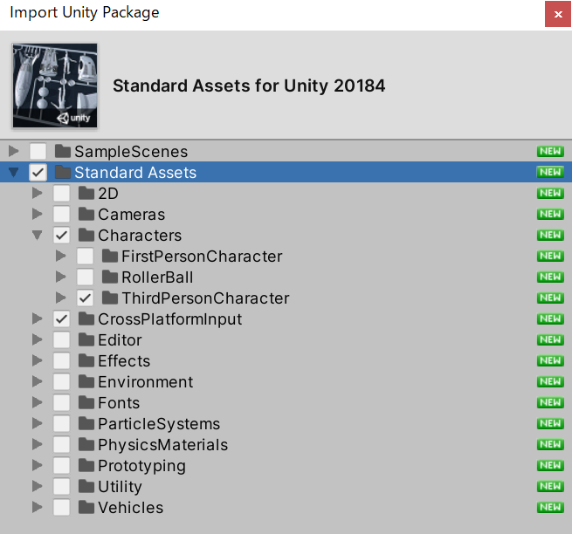Click the ParticleSystems folder icon
This screenshot has width=572, height=534.
tap(86, 423)
